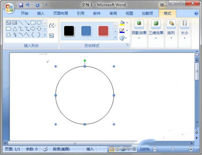Image resolution: width=202 pixels, height=155 pixels.
Task: Pick the oval shape
Action: coord(39,23)
